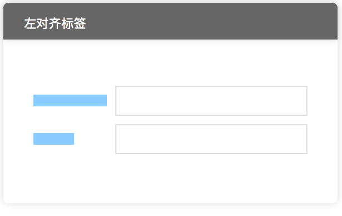Image resolution: width=342 pixels, height=216 pixels.
Task: Click the white card margin left of the labels
Action: coord(18,120)
